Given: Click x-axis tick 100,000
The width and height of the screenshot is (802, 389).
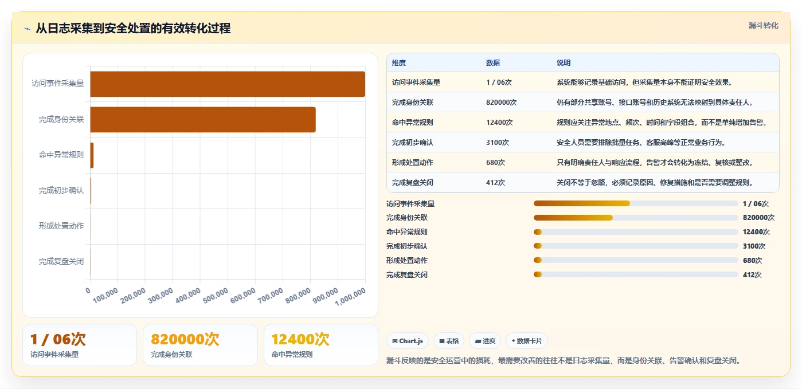Looking at the screenshot, I should (105, 296).
